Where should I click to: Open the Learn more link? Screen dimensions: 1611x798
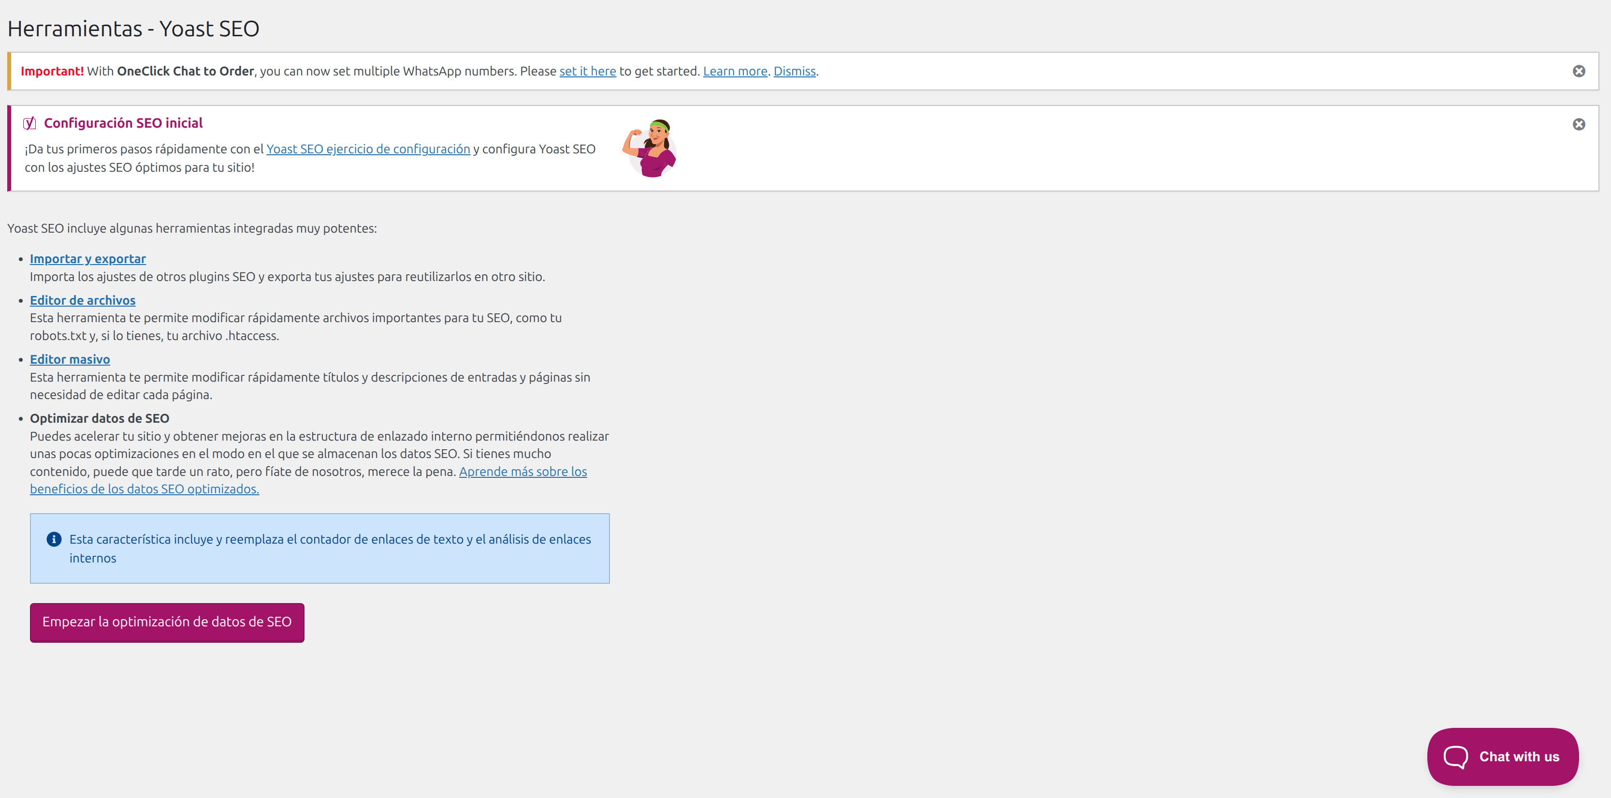point(735,72)
